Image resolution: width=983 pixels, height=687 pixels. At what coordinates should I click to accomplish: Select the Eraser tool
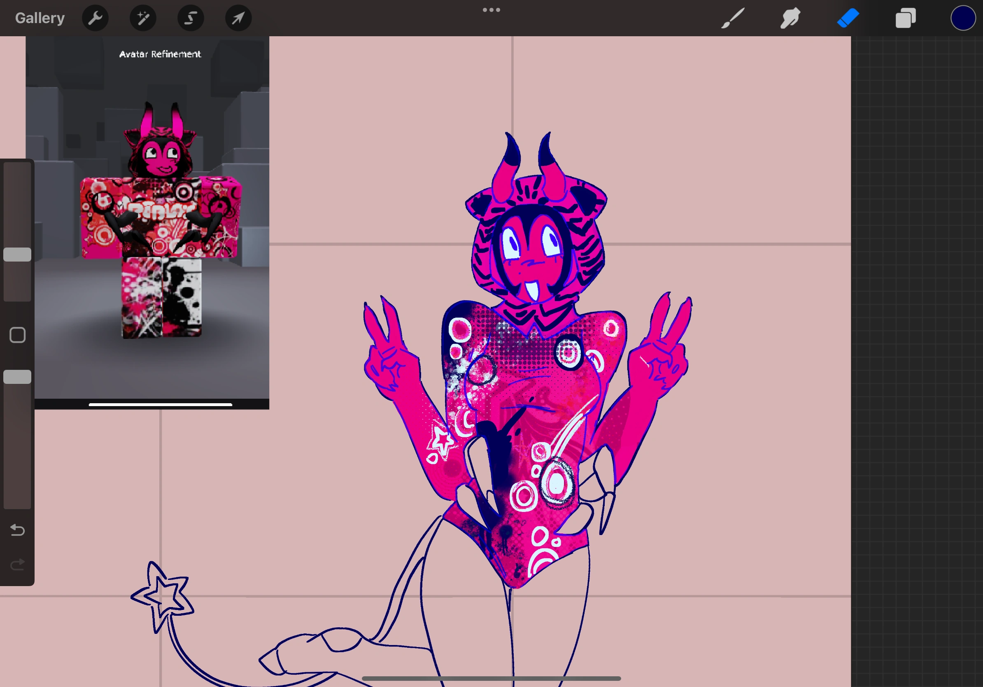(x=848, y=18)
